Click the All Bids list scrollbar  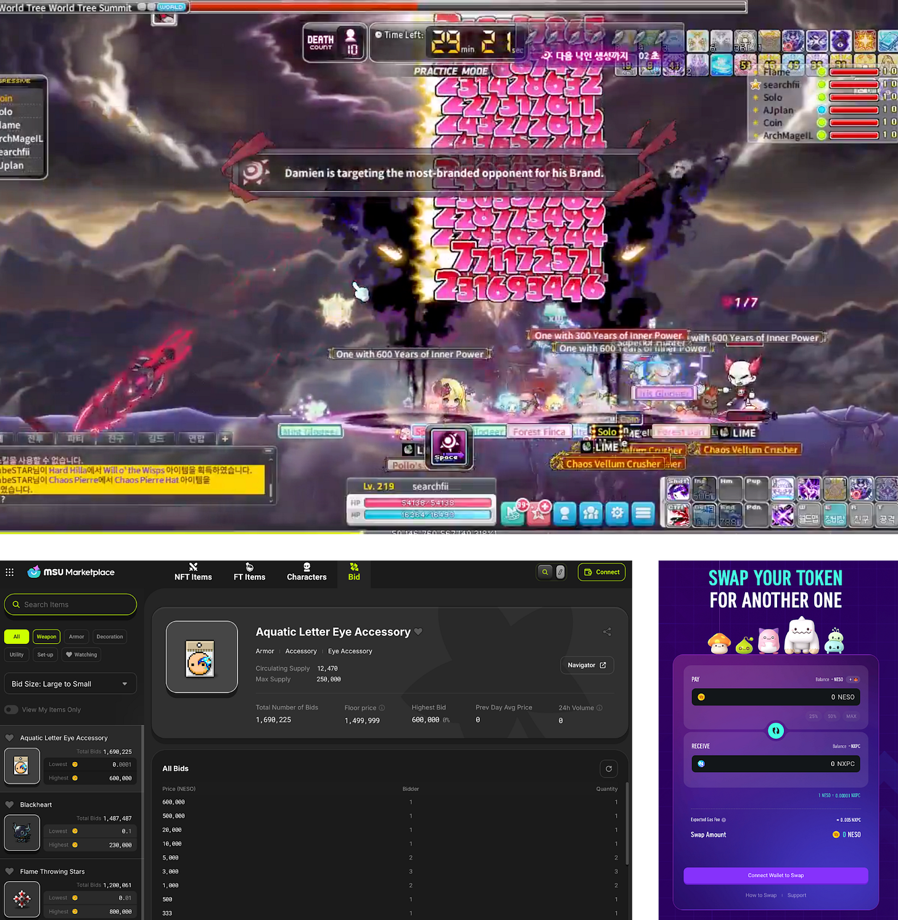tap(627, 823)
